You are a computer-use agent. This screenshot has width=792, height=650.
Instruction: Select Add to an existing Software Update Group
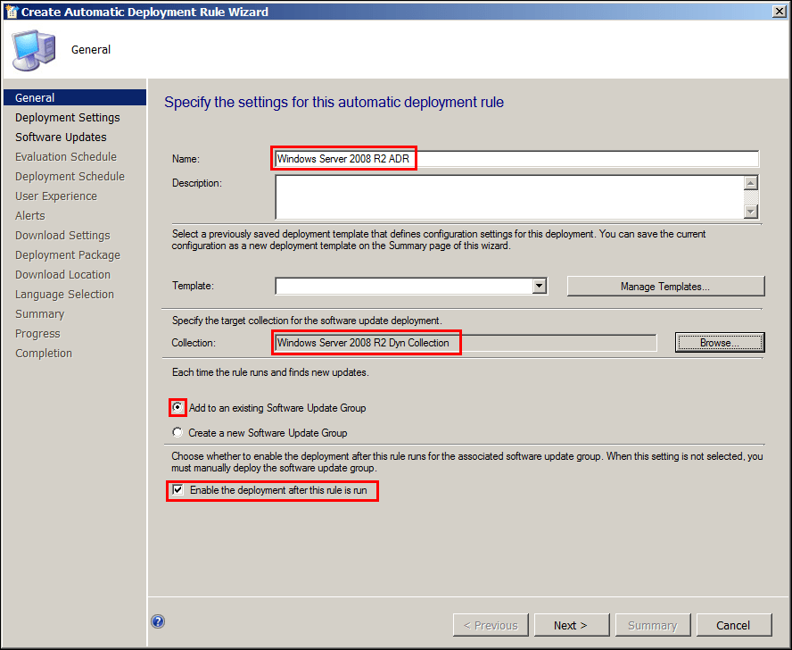178,408
